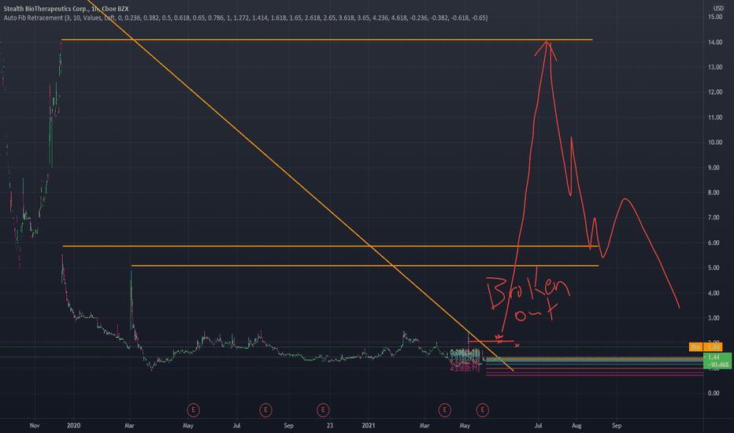Click the rightmost earnings 'E' marker
734x433 pixels.
coord(482,410)
